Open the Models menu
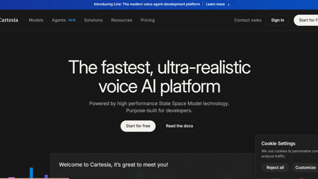This screenshot has width=318, height=179. point(36,20)
